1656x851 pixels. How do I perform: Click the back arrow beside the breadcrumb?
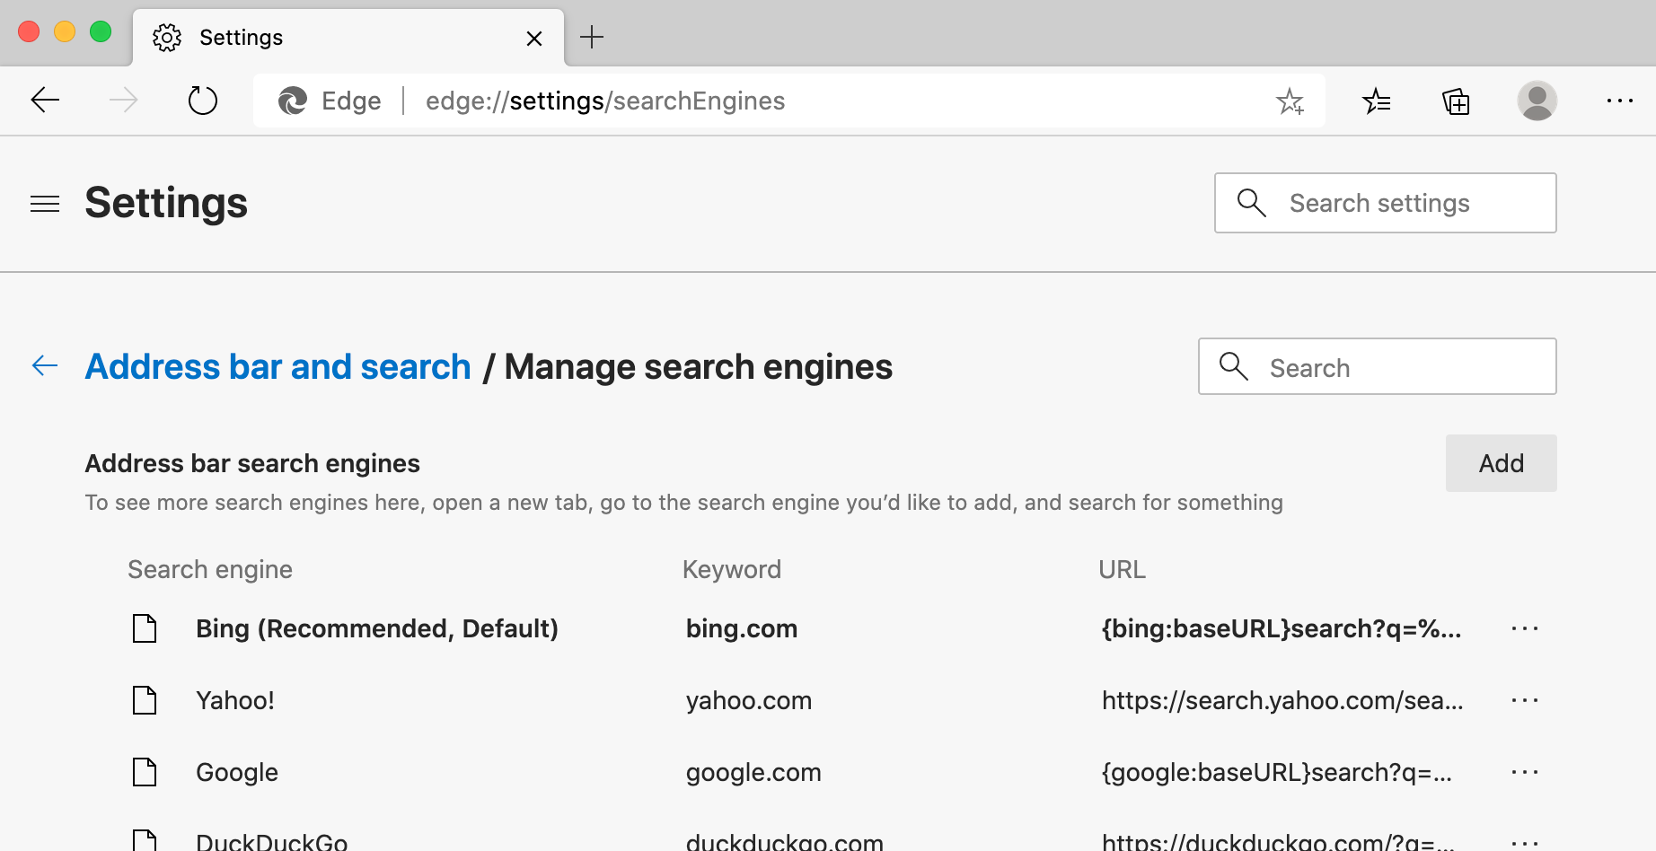point(44,365)
